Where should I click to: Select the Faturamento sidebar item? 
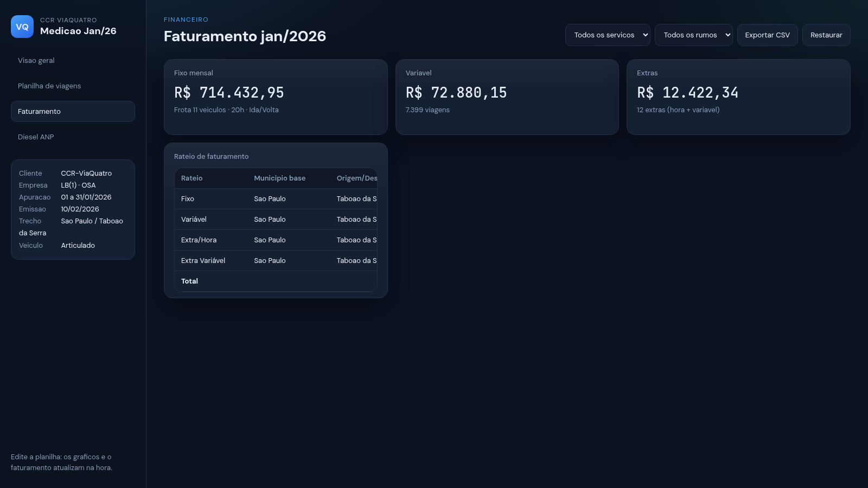pyautogui.click(x=73, y=112)
